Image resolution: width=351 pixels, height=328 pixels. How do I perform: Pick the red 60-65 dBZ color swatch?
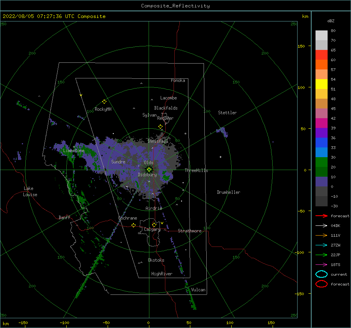[x=321, y=55]
